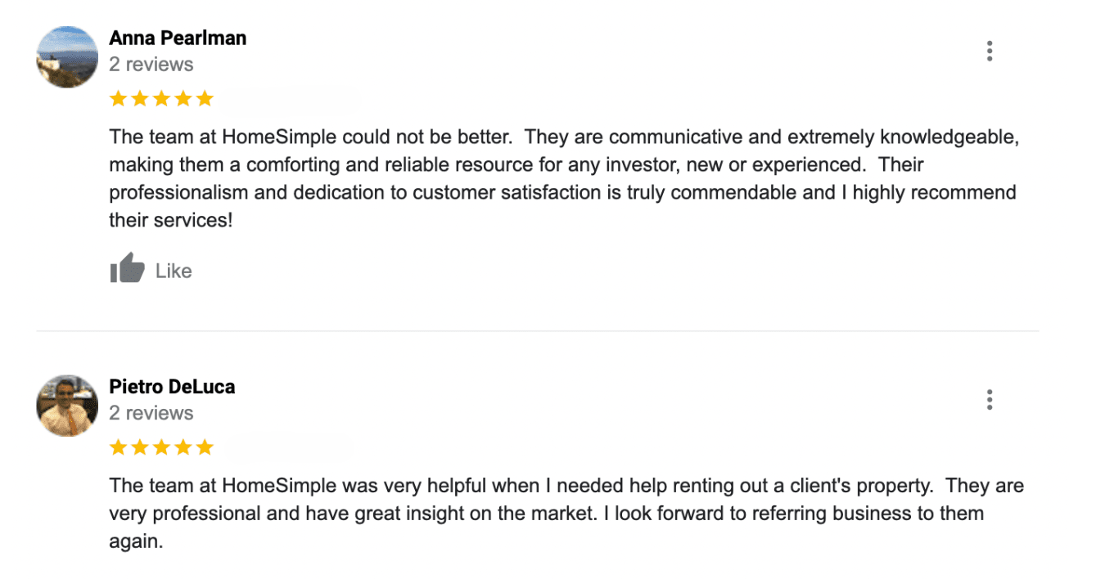1105x579 pixels.
Task: Open Pietro DeLuca's three-dot options menu
Action: point(990,400)
